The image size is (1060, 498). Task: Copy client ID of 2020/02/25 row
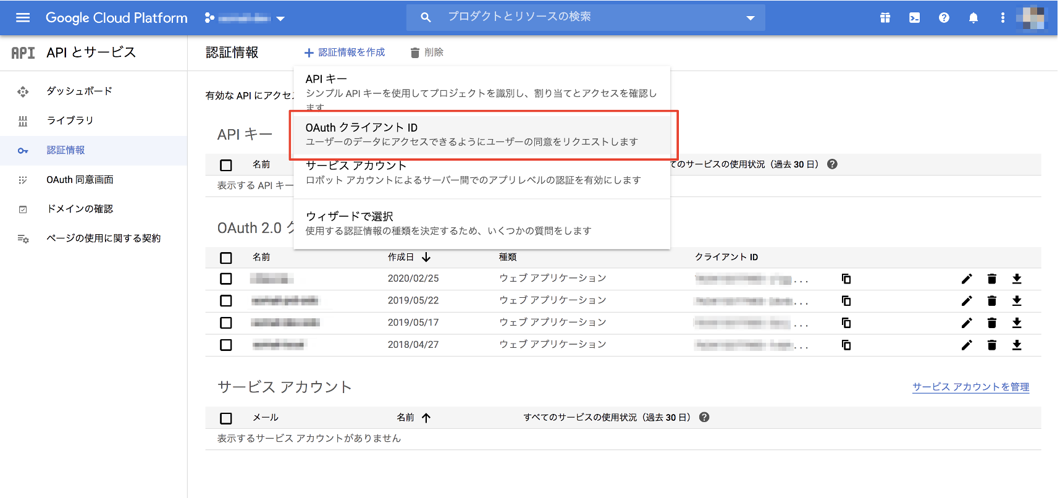(x=846, y=279)
